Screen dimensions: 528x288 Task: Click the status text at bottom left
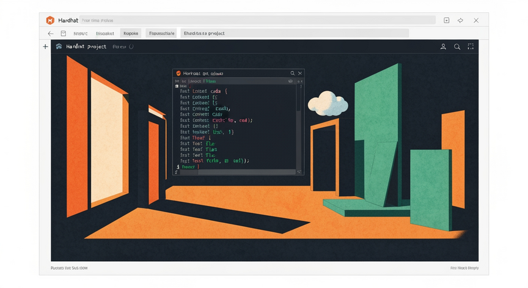pyautogui.click(x=69, y=268)
